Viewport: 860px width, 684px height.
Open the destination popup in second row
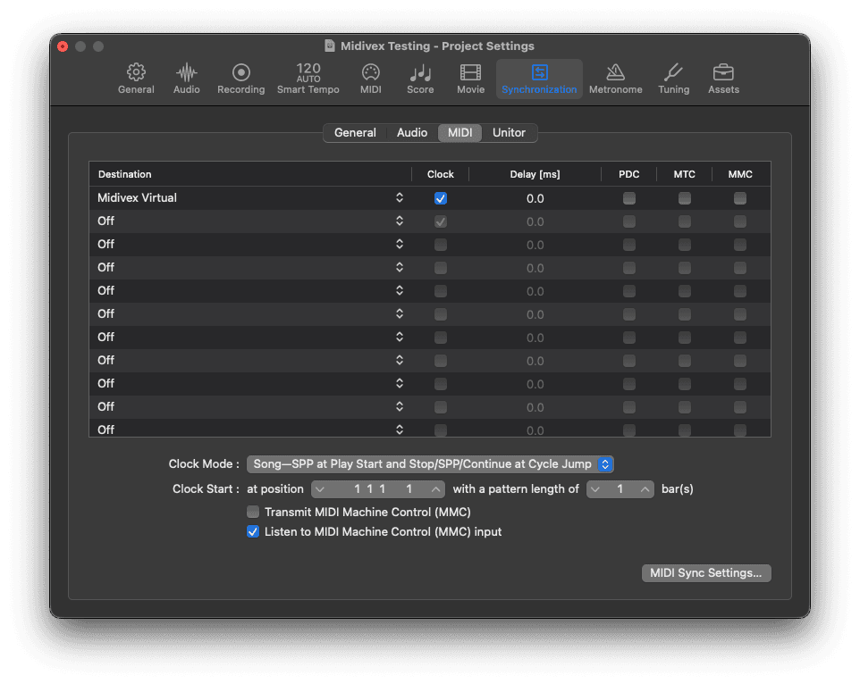(x=400, y=221)
